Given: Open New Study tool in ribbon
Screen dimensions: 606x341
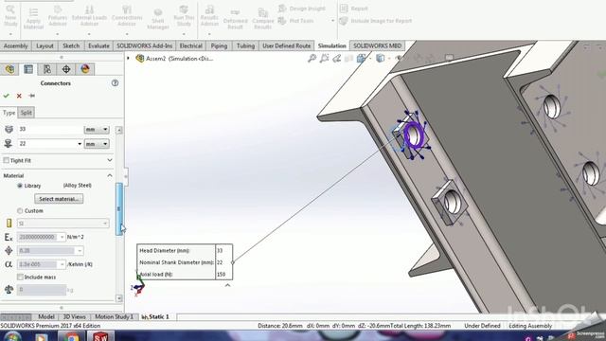Looking at the screenshot, I should tap(10, 15).
